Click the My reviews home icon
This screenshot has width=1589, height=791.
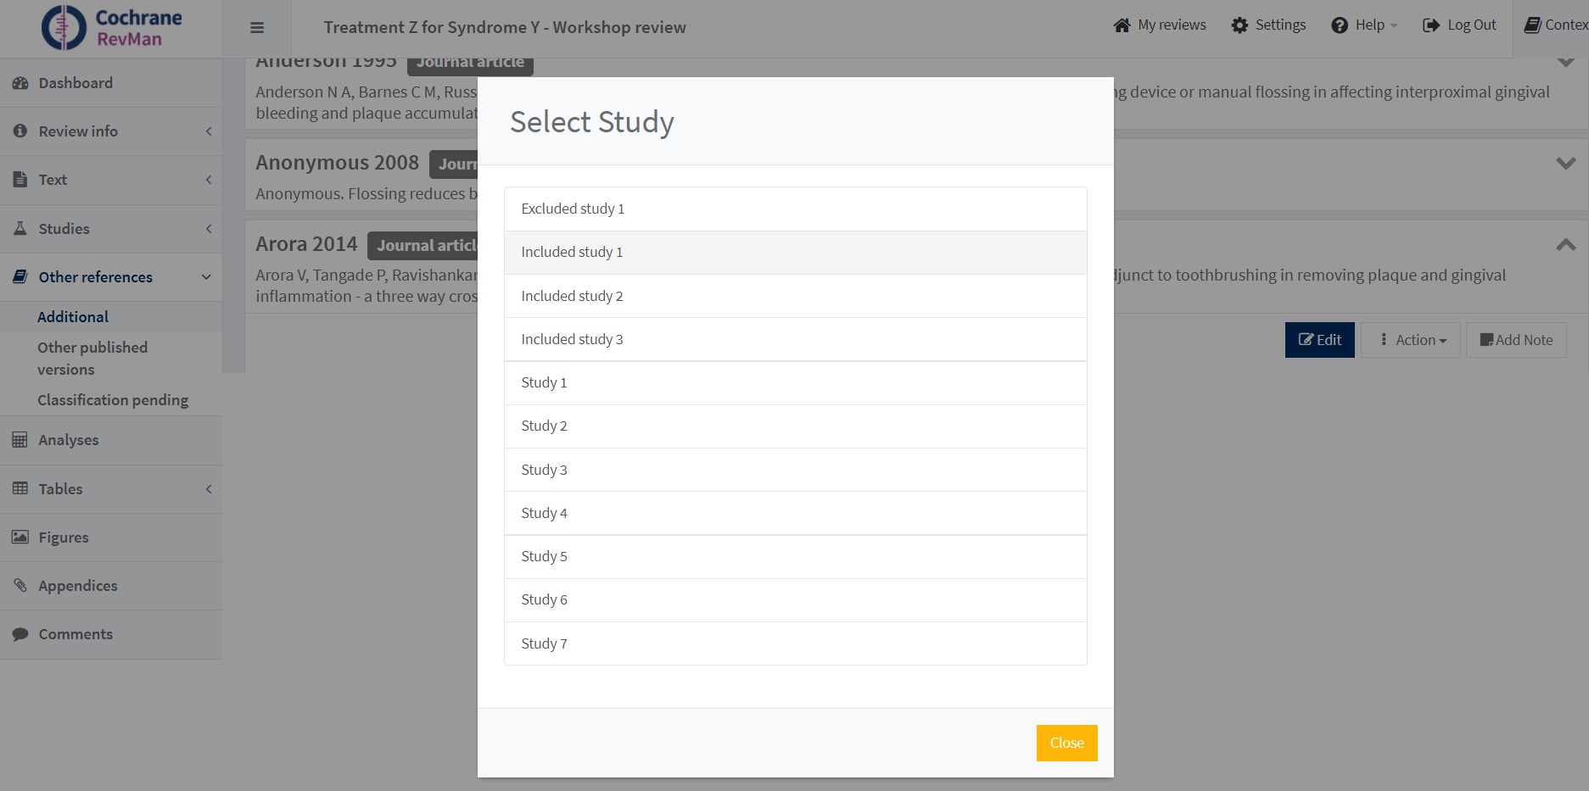[1122, 25]
